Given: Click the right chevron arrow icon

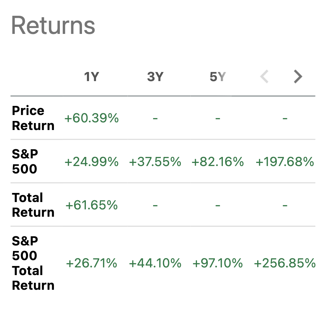Looking at the screenshot, I should (x=298, y=76).
